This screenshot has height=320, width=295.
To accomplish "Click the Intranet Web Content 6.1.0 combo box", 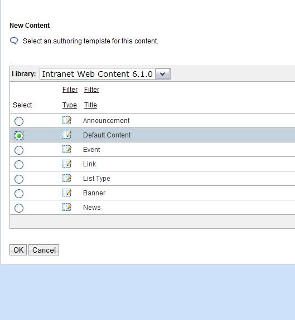I will (x=105, y=74).
